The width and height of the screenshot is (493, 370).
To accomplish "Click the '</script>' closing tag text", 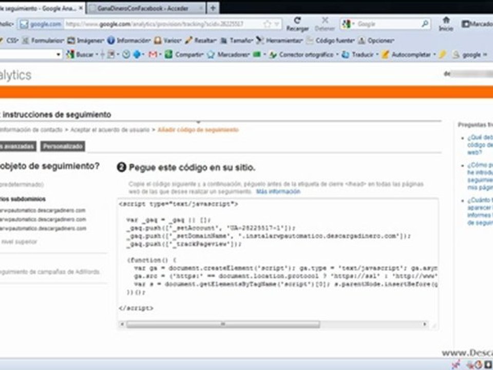I will pos(136,308).
